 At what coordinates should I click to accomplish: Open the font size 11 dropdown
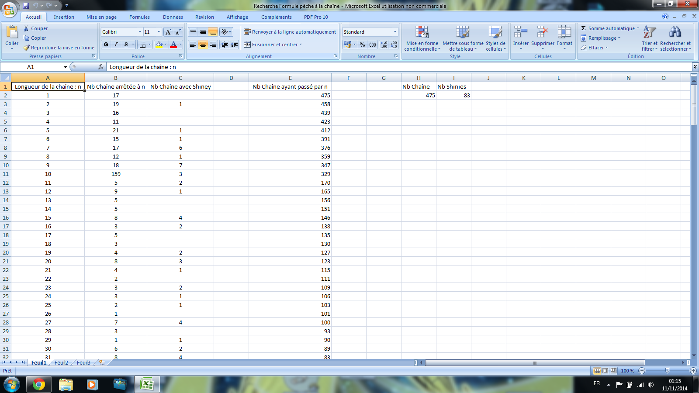pyautogui.click(x=159, y=32)
